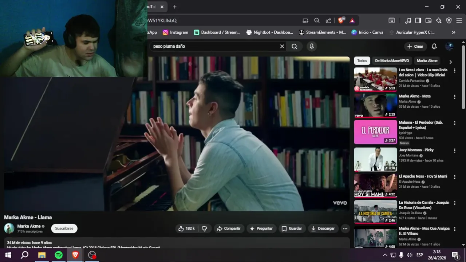The height and width of the screenshot is (262, 466).
Task: Open options for Marka Akme - Mata
Action: 454,97
